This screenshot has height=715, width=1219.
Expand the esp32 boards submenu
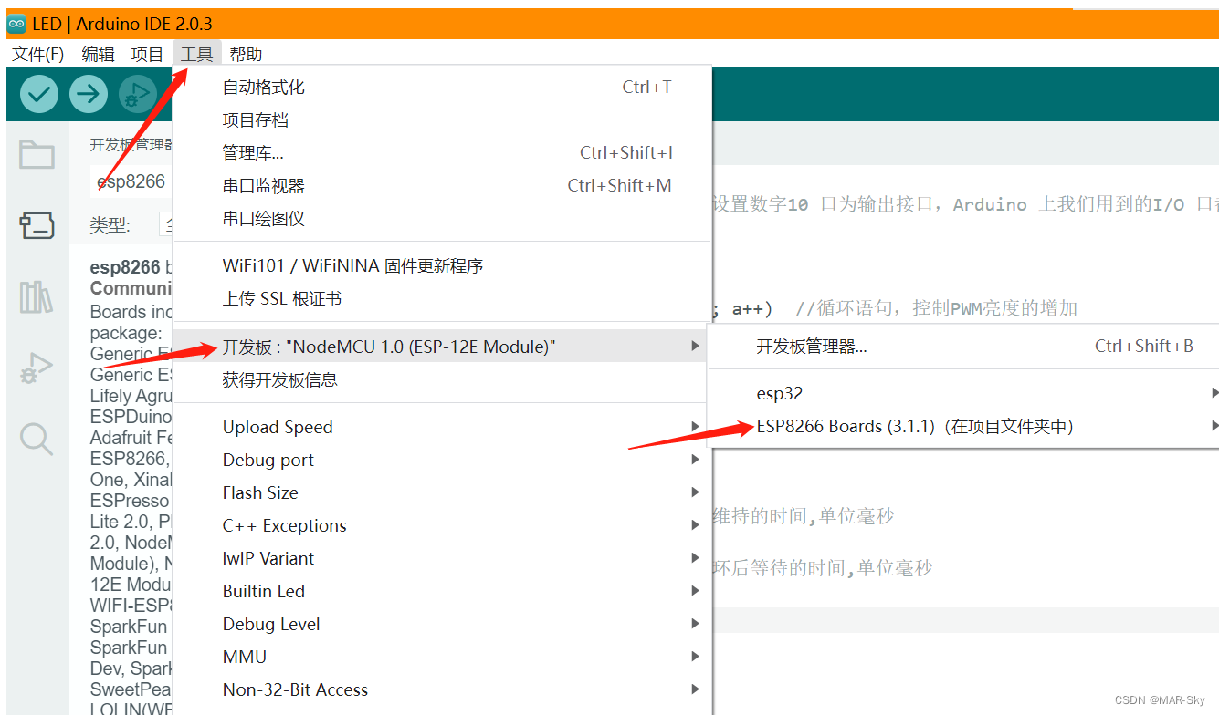(963, 394)
